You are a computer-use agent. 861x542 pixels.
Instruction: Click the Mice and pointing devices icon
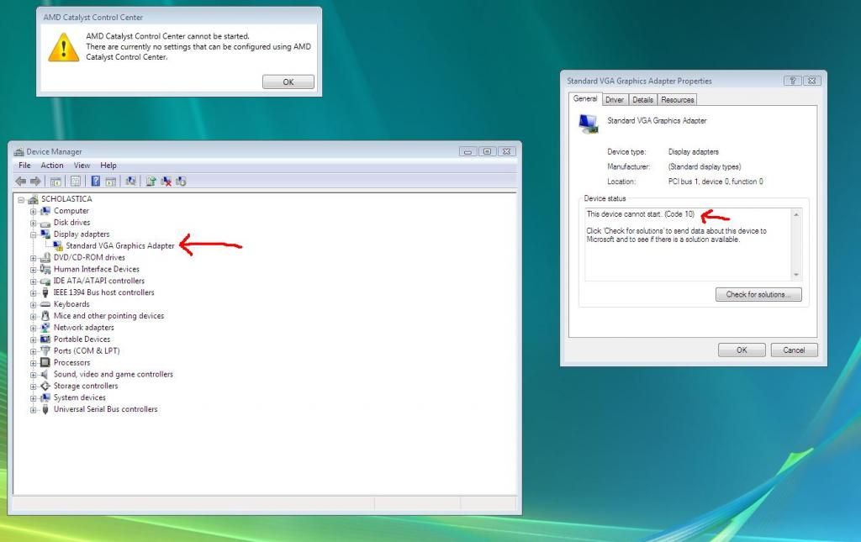tap(45, 315)
